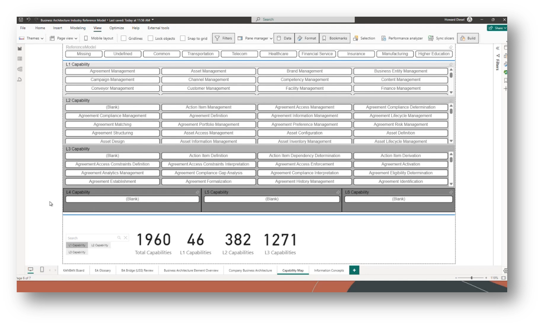Toggle the Filters pane button

(x=223, y=38)
